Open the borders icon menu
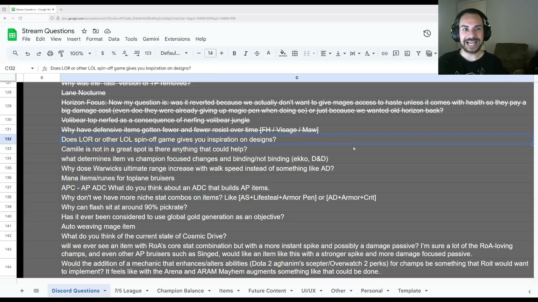Viewport: 538px width, 302px height. (295, 53)
